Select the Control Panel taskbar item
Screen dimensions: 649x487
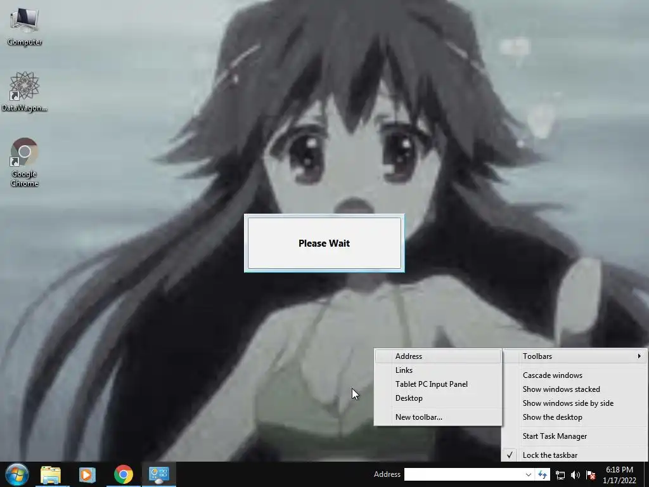[x=159, y=474]
